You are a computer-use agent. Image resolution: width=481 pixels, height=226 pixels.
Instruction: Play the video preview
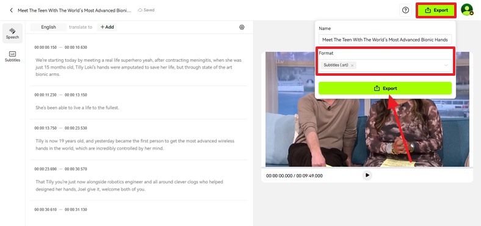367,175
